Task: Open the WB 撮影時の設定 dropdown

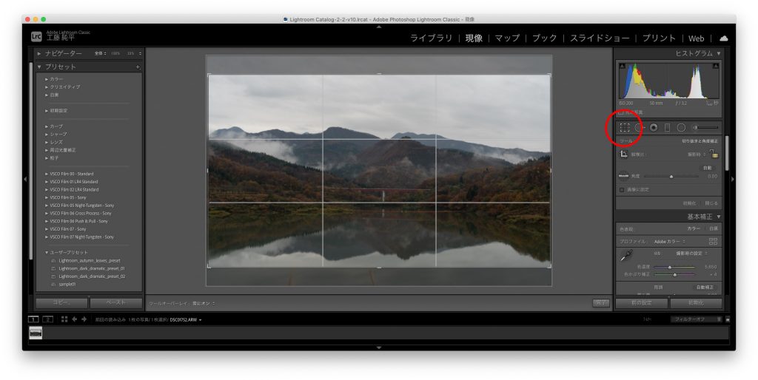Action: tap(692, 254)
